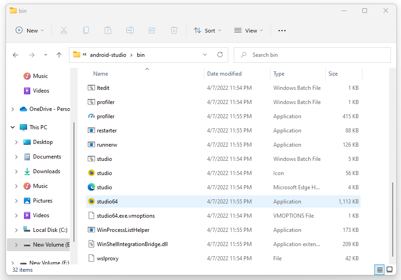Go back with the left arrow
Viewport: 401px width, 280px height.
tap(16, 55)
